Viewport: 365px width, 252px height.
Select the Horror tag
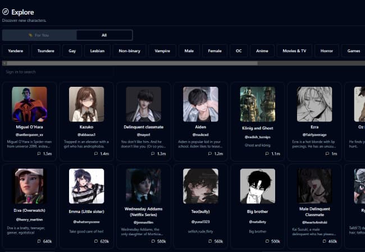[327, 51]
